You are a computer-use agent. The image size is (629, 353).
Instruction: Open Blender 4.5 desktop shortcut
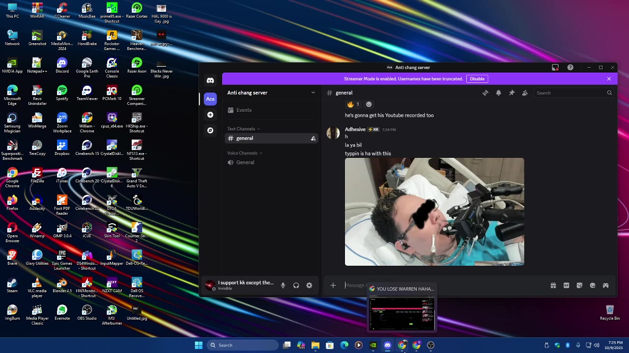(x=62, y=285)
